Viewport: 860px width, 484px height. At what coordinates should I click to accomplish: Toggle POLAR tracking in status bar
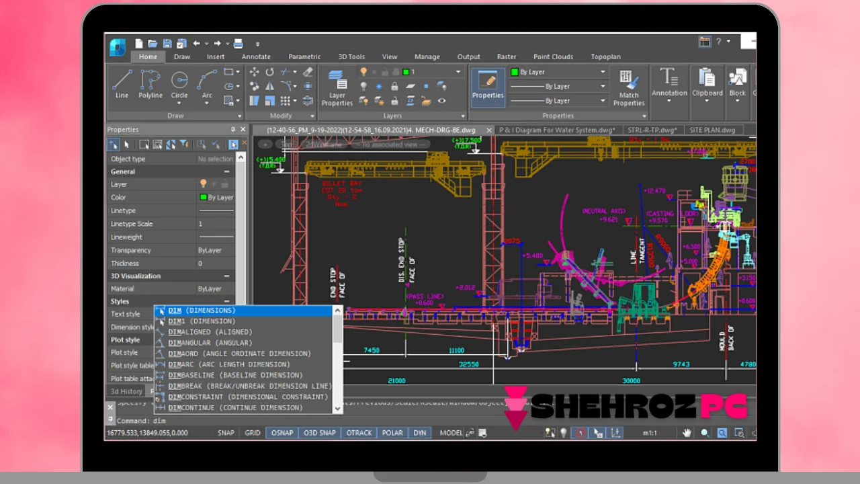392,433
